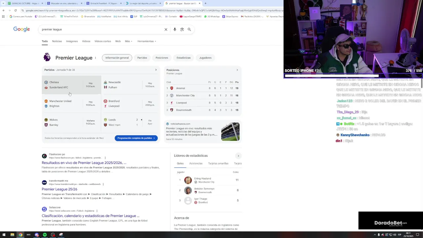This screenshot has width=423, height=238.
Task: Click the microphone icon in system tray
Action: 379,235
